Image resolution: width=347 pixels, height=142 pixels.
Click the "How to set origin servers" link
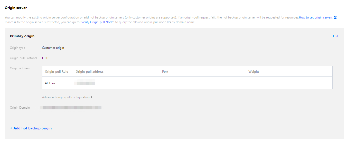coord(316,18)
